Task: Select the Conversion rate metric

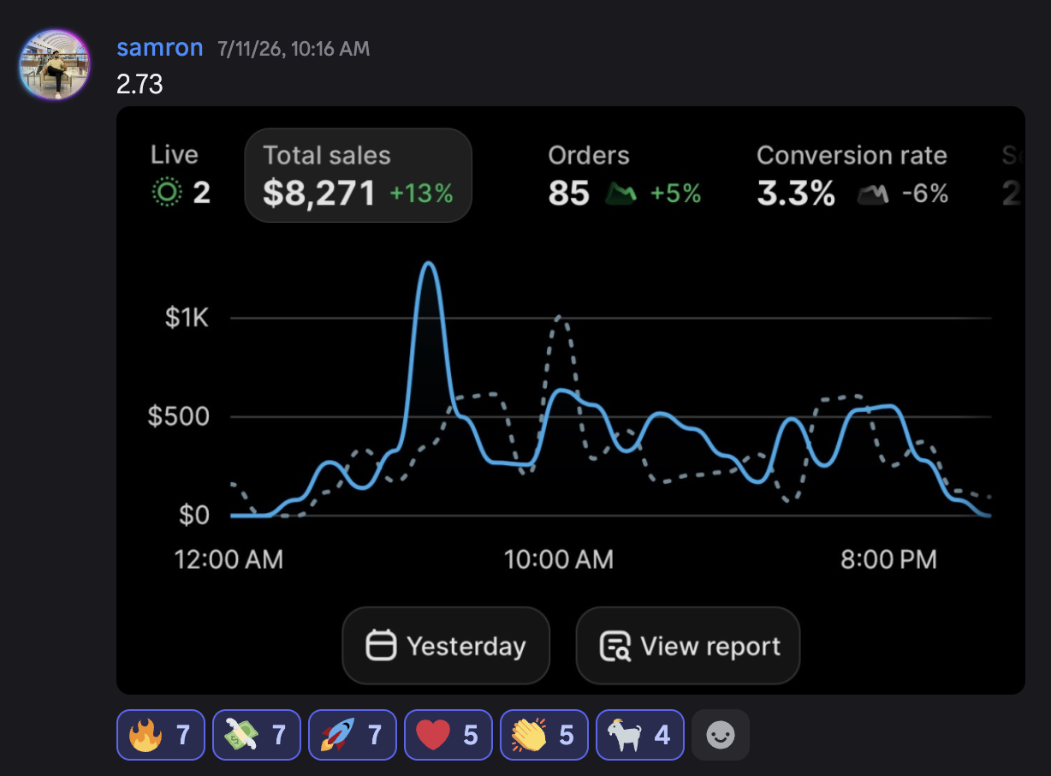Action: [x=852, y=176]
